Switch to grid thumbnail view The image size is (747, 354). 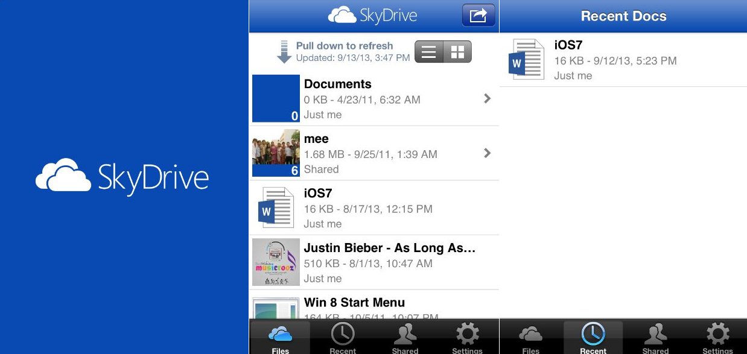(x=457, y=52)
